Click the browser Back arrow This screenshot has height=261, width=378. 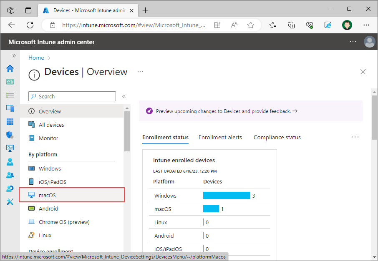tap(12, 25)
